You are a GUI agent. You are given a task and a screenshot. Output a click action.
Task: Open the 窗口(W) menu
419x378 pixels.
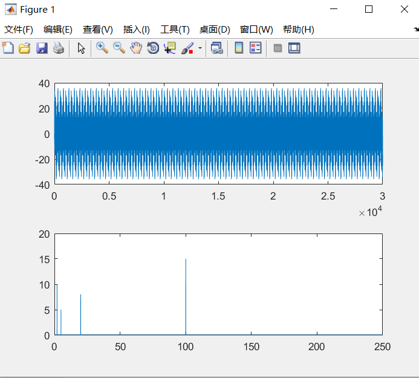pos(256,30)
